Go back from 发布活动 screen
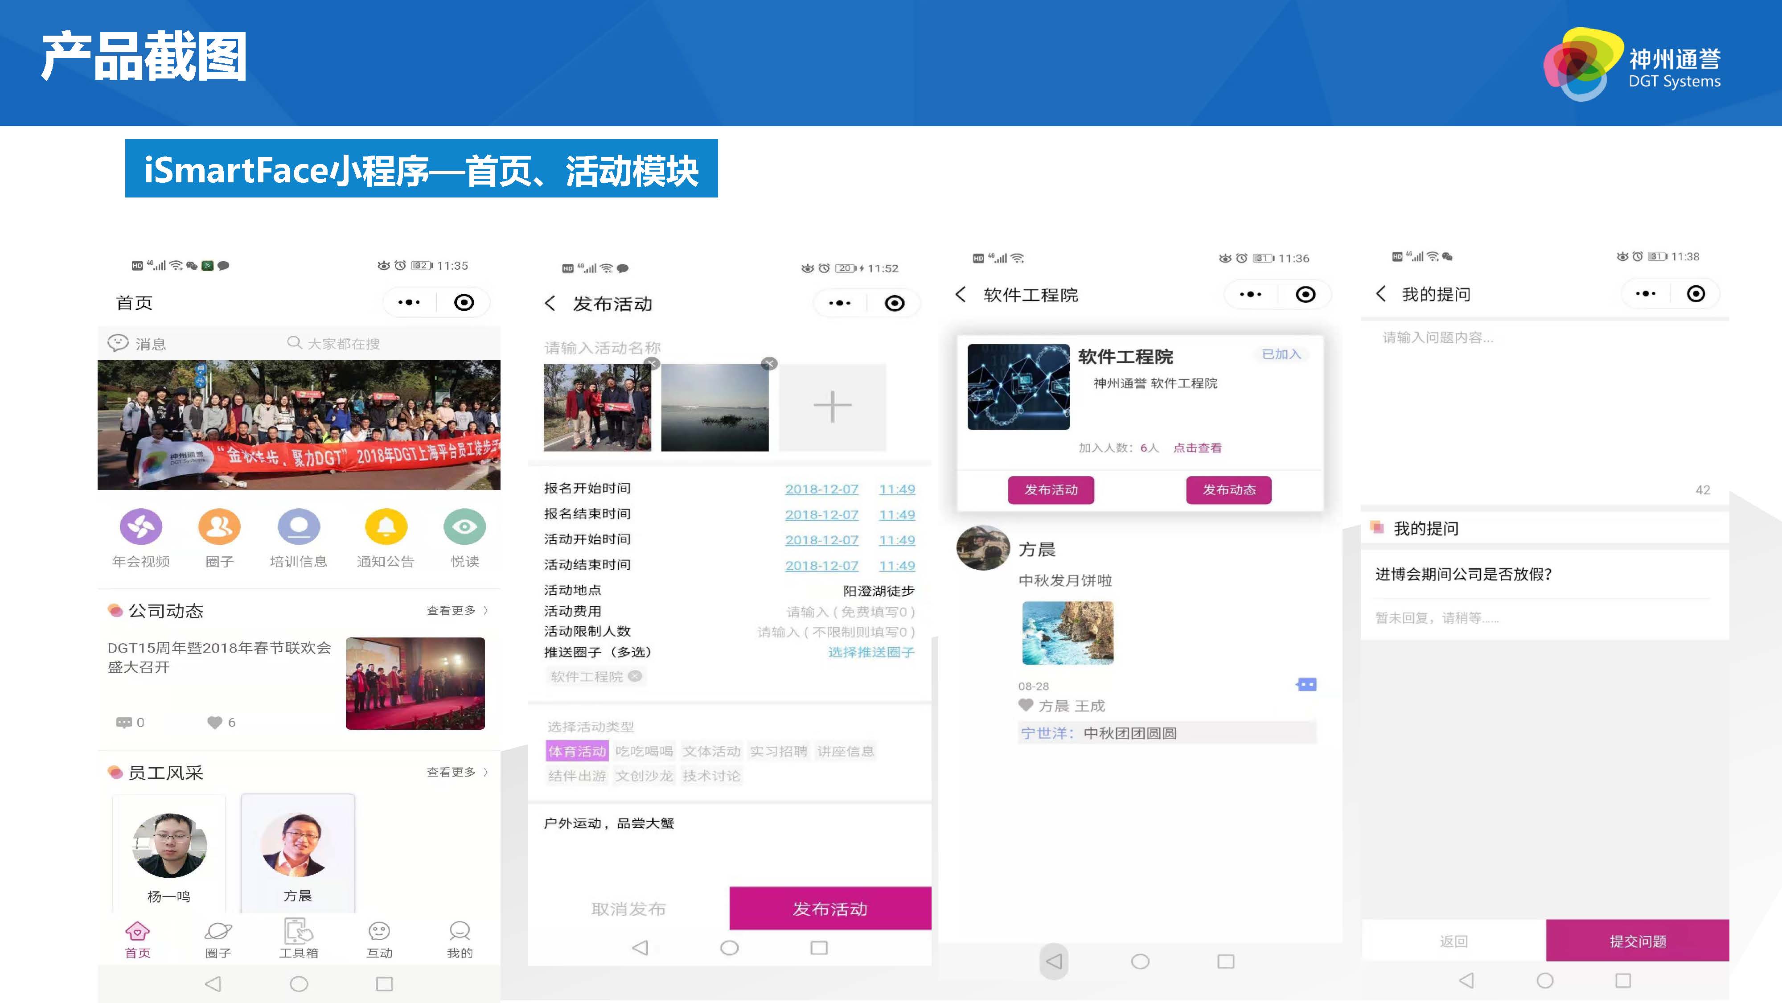1782x1003 pixels. pos(550,303)
